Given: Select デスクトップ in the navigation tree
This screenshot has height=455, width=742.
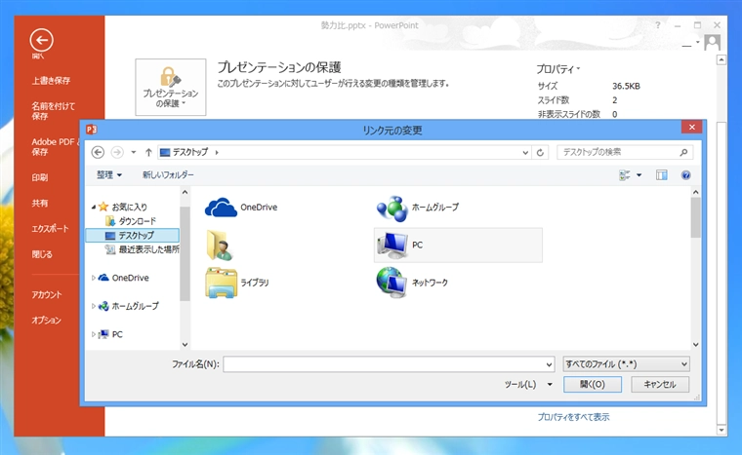Looking at the screenshot, I should click(133, 236).
